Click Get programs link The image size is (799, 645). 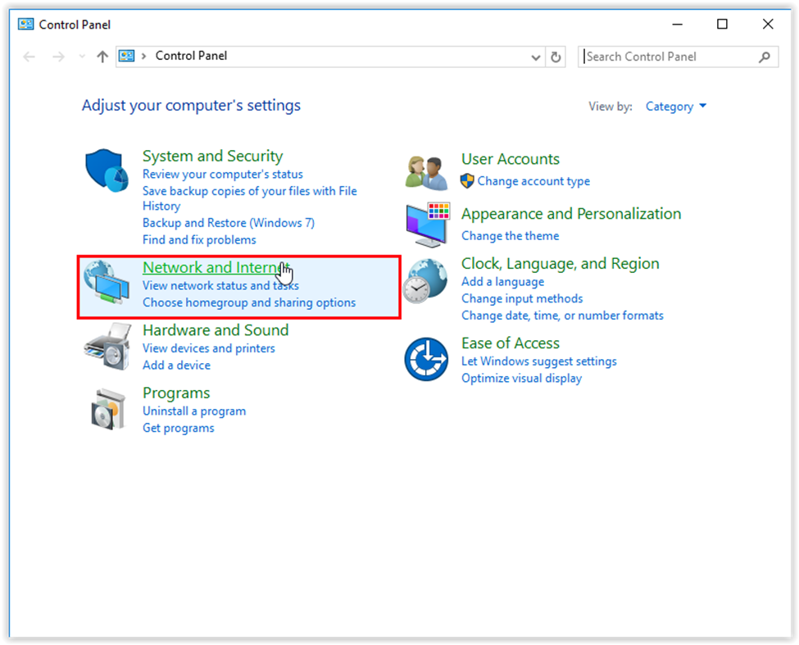179,428
